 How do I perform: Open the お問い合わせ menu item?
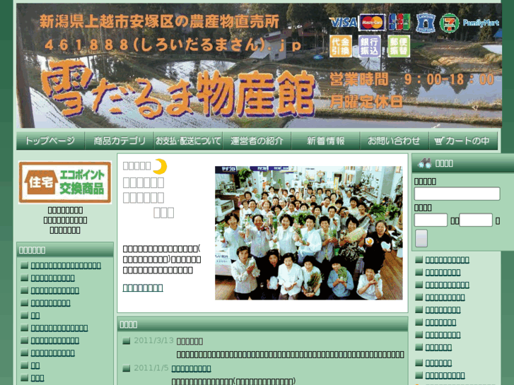coord(394,141)
